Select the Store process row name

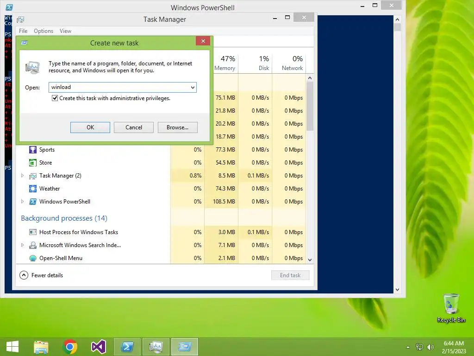[46, 163]
